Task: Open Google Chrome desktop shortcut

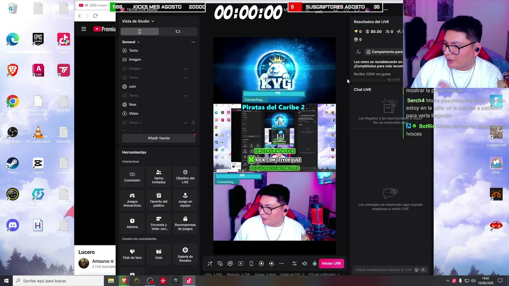Action: (x=12, y=103)
